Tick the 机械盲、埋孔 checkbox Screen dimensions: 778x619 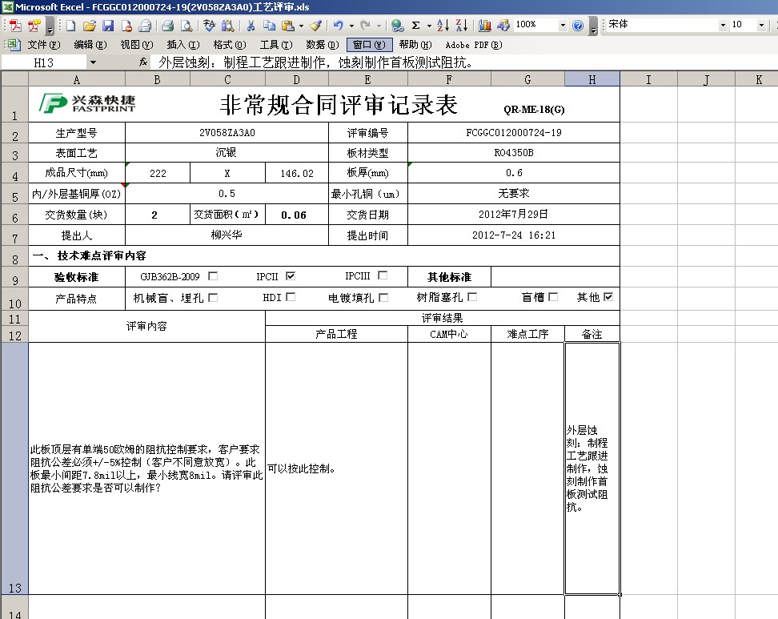pyautogui.click(x=213, y=297)
